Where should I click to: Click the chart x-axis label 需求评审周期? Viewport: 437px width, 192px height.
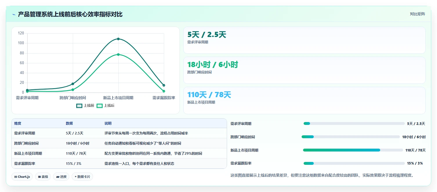(x=27, y=98)
